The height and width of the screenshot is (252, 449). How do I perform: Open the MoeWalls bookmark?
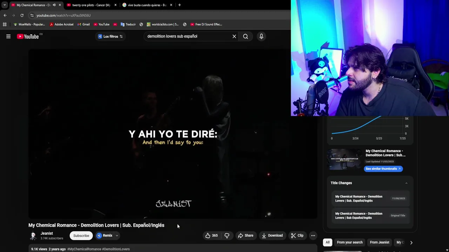click(x=29, y=24)
